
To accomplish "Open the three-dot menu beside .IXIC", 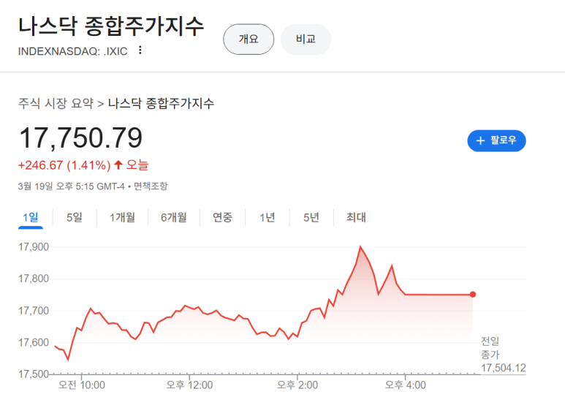I will point(140,50).
